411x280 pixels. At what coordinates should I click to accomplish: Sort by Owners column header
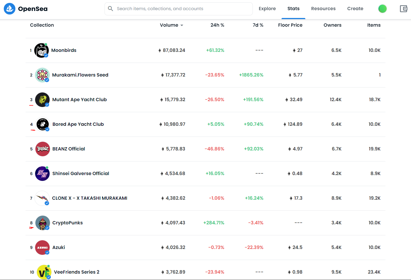333,25
